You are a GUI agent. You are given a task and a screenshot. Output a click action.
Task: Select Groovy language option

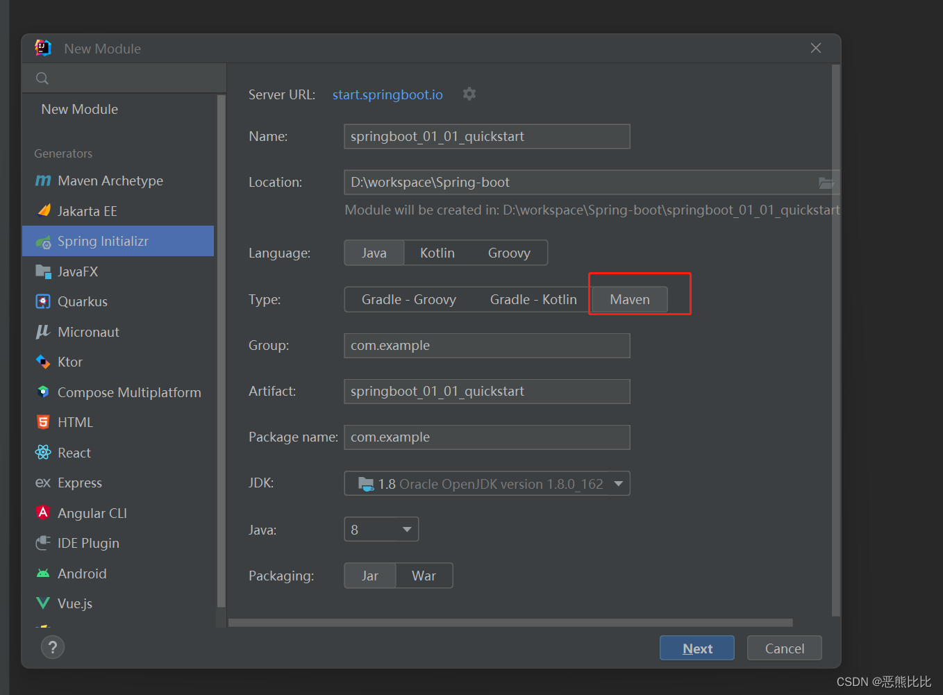click(x=509, y=253)
